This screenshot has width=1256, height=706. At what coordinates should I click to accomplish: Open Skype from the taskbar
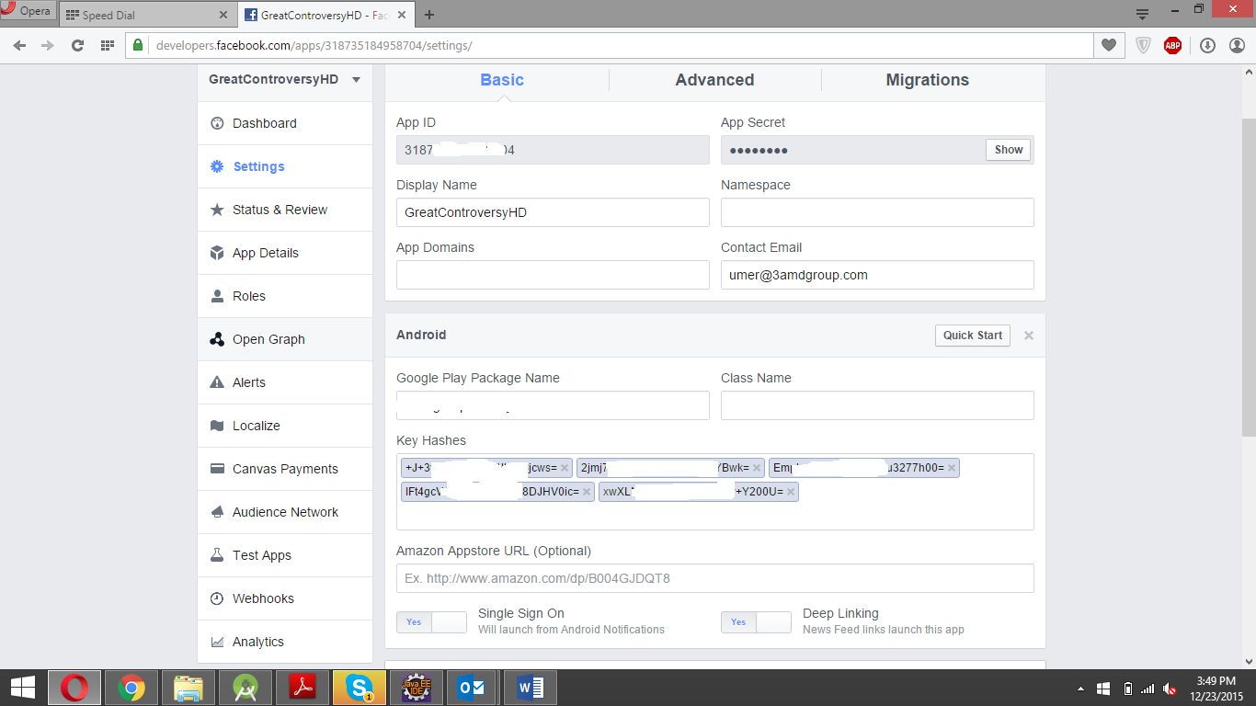click(360, 688)
